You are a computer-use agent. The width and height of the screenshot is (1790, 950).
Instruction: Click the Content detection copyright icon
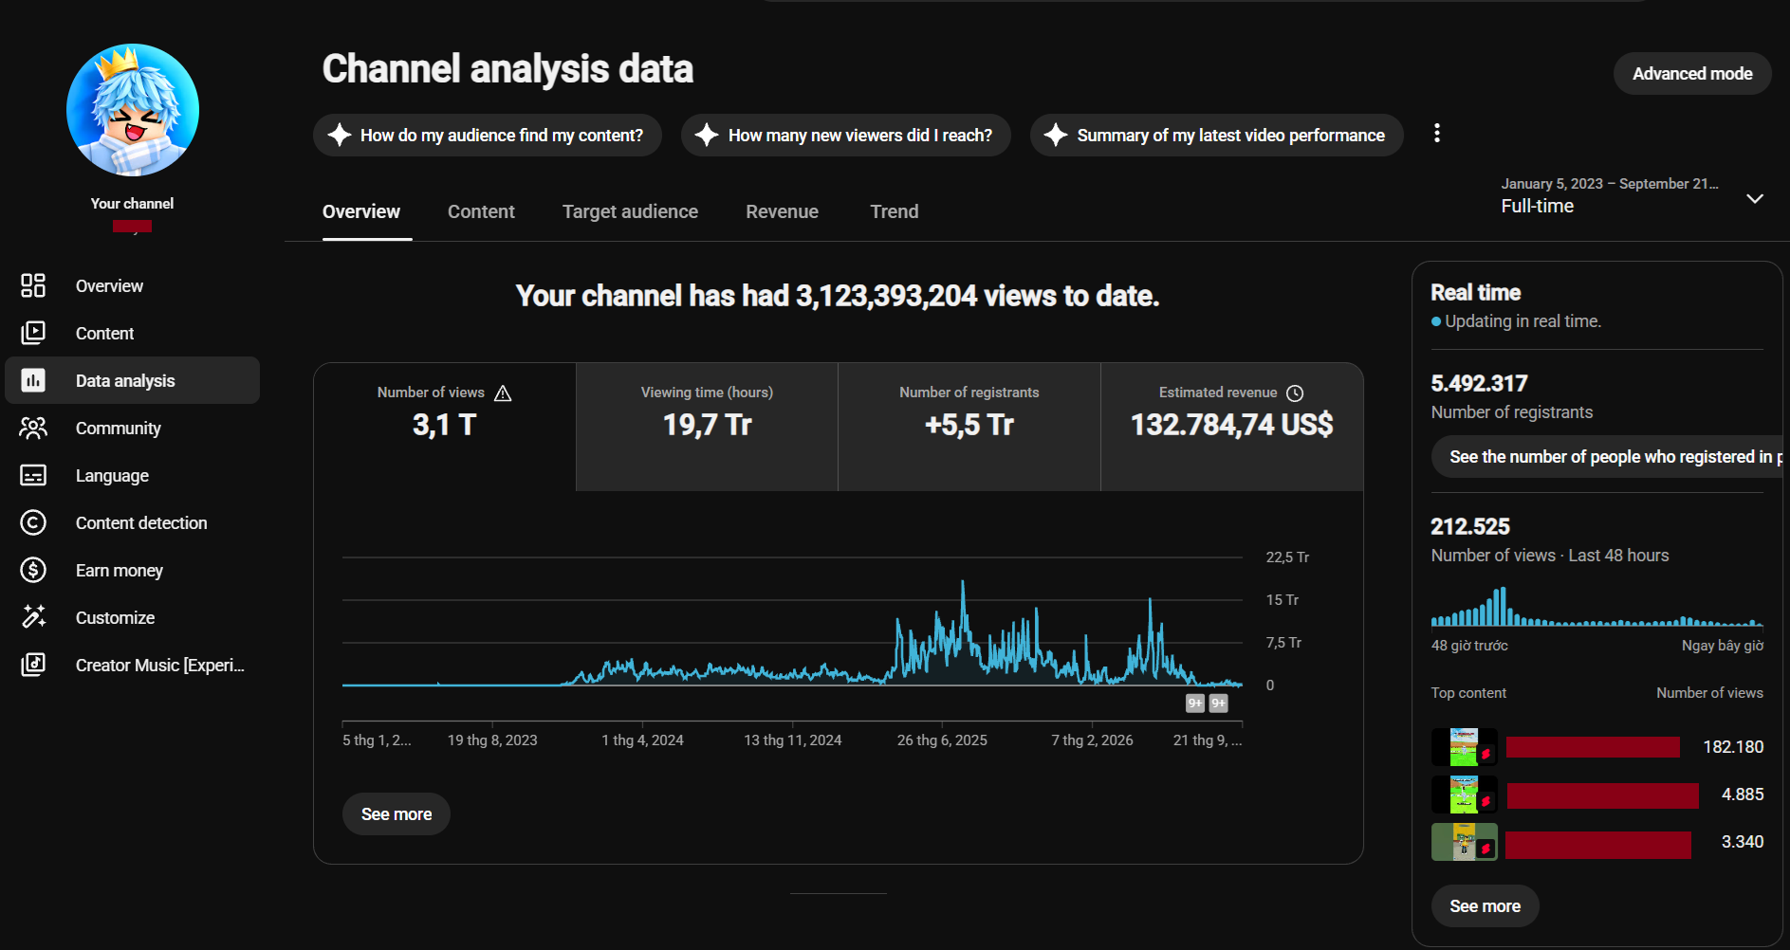click(x=33, y=522)
